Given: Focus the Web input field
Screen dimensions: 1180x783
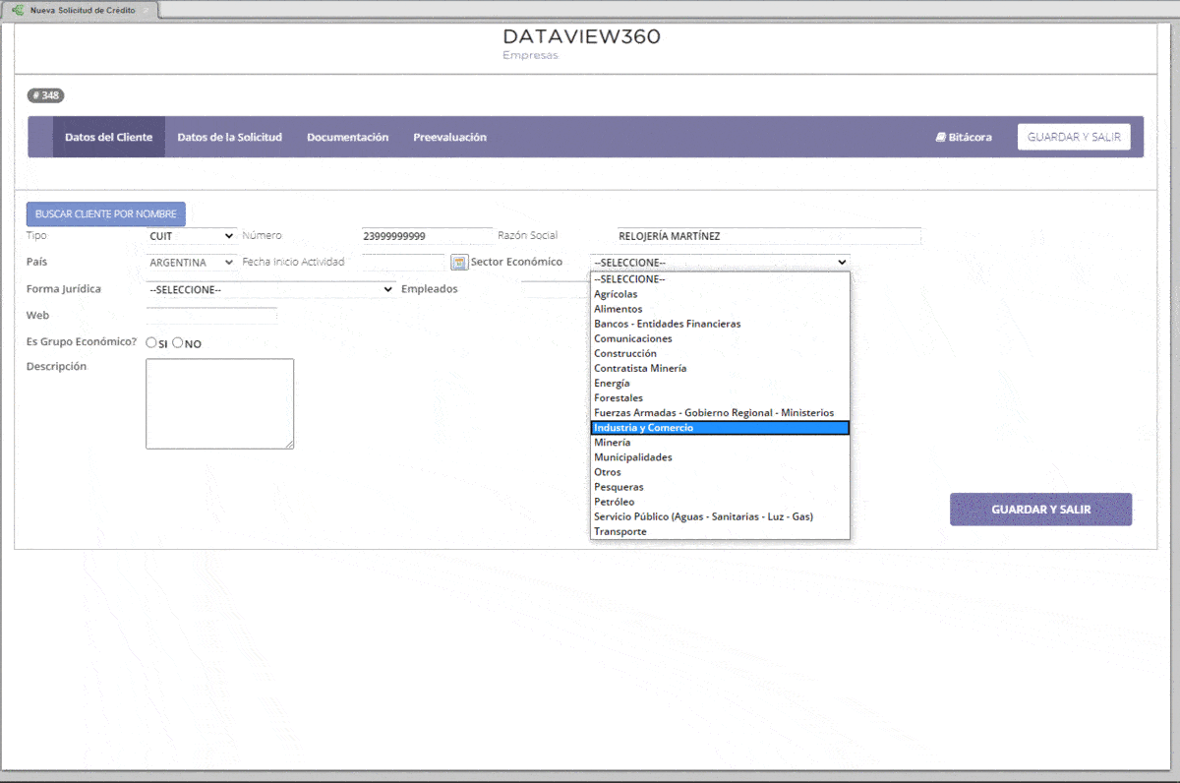Looking at the screenshot, I should tap(211, 316).
